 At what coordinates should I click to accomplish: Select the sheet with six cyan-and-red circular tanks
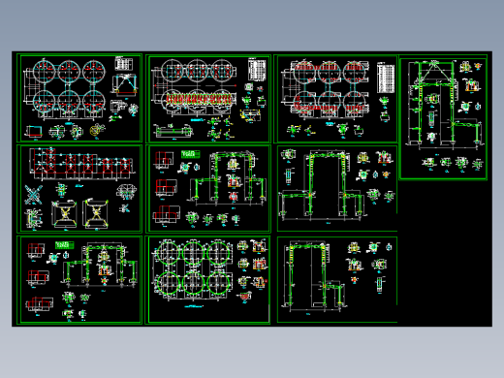(x=79, y=98)
